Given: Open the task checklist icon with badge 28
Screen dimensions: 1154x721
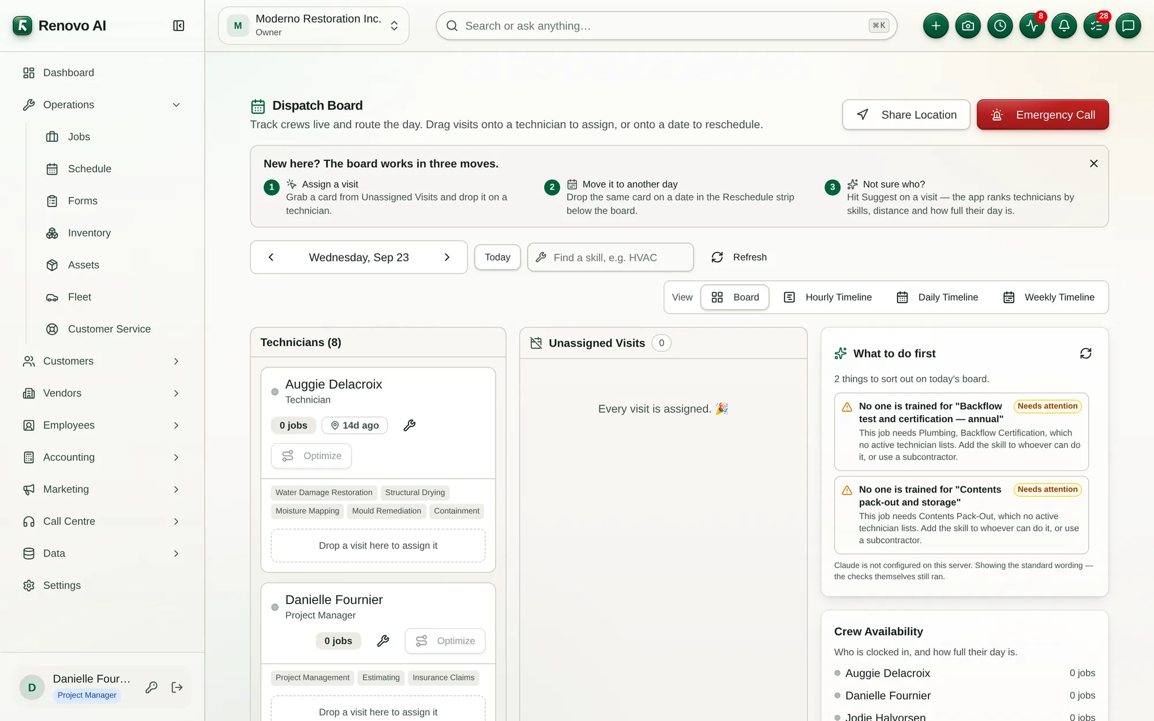Looking at the screenshot, I should (x=1096, y=25).
